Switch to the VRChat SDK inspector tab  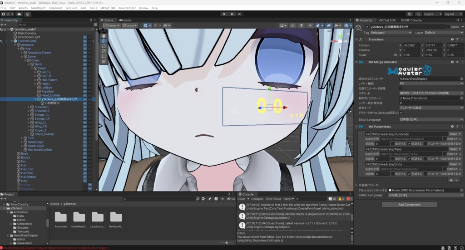click(387, 20)
